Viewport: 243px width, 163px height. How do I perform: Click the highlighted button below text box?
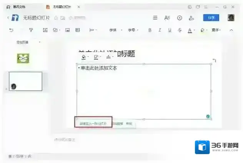click(x=93, y=123)
